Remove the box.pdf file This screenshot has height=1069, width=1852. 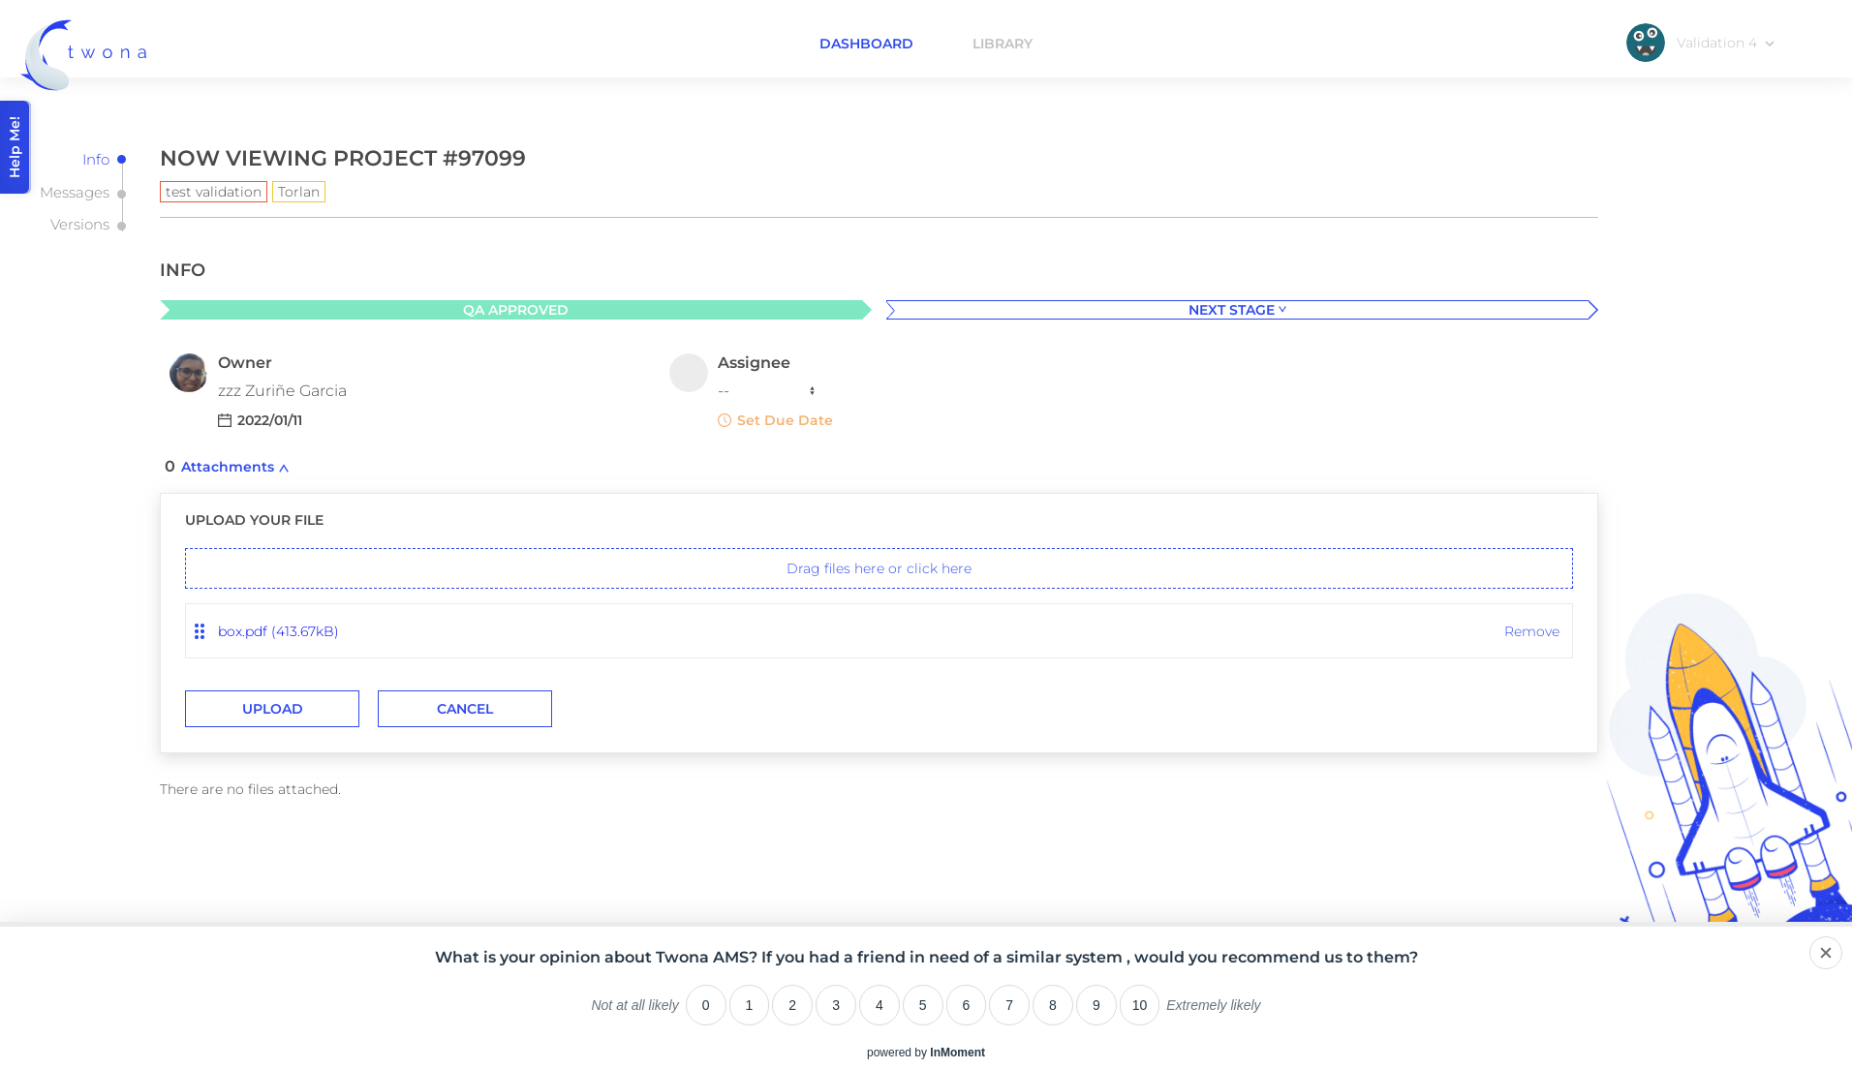[1531, 631]
